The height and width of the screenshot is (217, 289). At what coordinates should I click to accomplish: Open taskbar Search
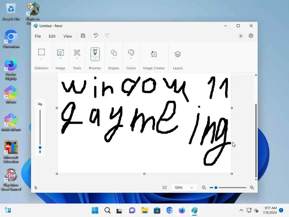pyautogui.click(x=108, y=210)
